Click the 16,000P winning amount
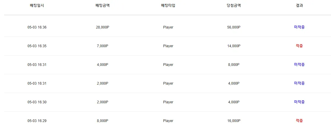 (234, 121)
